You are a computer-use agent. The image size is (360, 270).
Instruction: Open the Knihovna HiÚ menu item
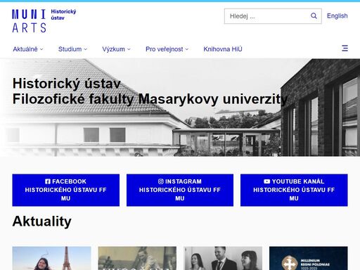pyautogui.click(x=223, y=49)
